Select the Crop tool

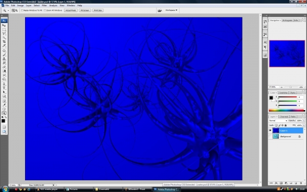pyautogui.click(x=4, y=41)
